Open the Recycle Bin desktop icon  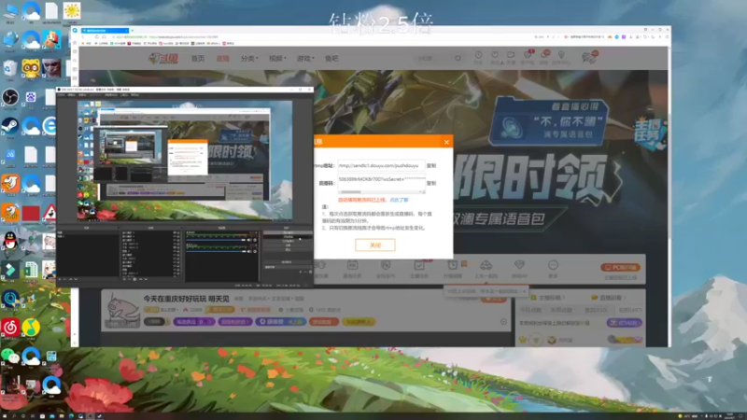pyautogui.click(x=10, y=68)
